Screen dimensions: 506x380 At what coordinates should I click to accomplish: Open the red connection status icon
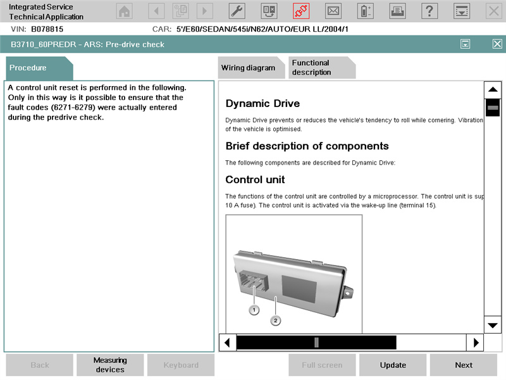pos(301,11)
